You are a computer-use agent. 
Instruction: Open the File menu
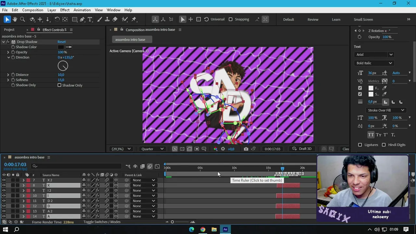pyautogui.click(x=5, y=10)
